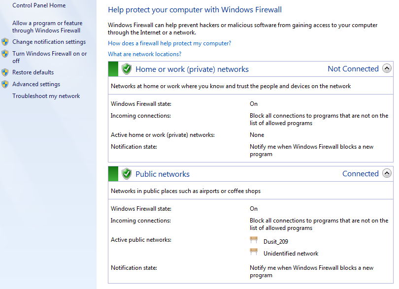
Task: Click green shield icon for Public networks
Action: [127, 174]
